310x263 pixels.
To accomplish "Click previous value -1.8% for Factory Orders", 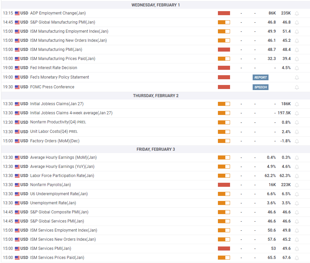I will point(285,141).
